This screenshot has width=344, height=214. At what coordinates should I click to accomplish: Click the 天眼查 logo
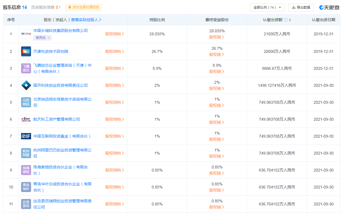pos(329,8)
